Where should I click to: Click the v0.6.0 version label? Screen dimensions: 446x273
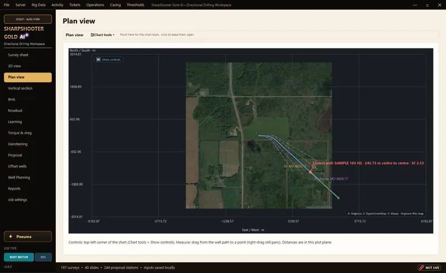tap(8, 267)
